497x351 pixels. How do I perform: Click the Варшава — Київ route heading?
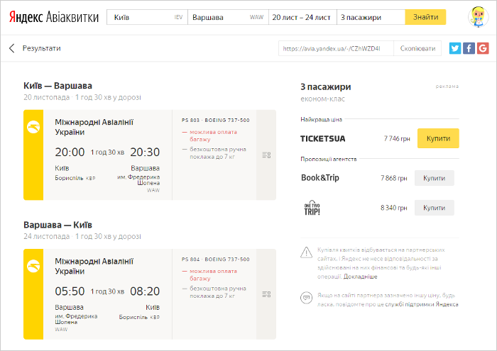tap(58, 225)
